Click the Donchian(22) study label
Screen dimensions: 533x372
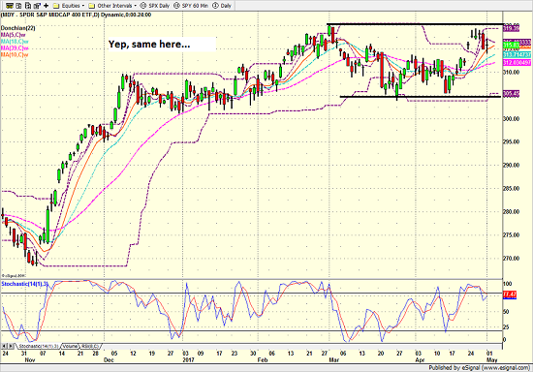coord(17,28)
